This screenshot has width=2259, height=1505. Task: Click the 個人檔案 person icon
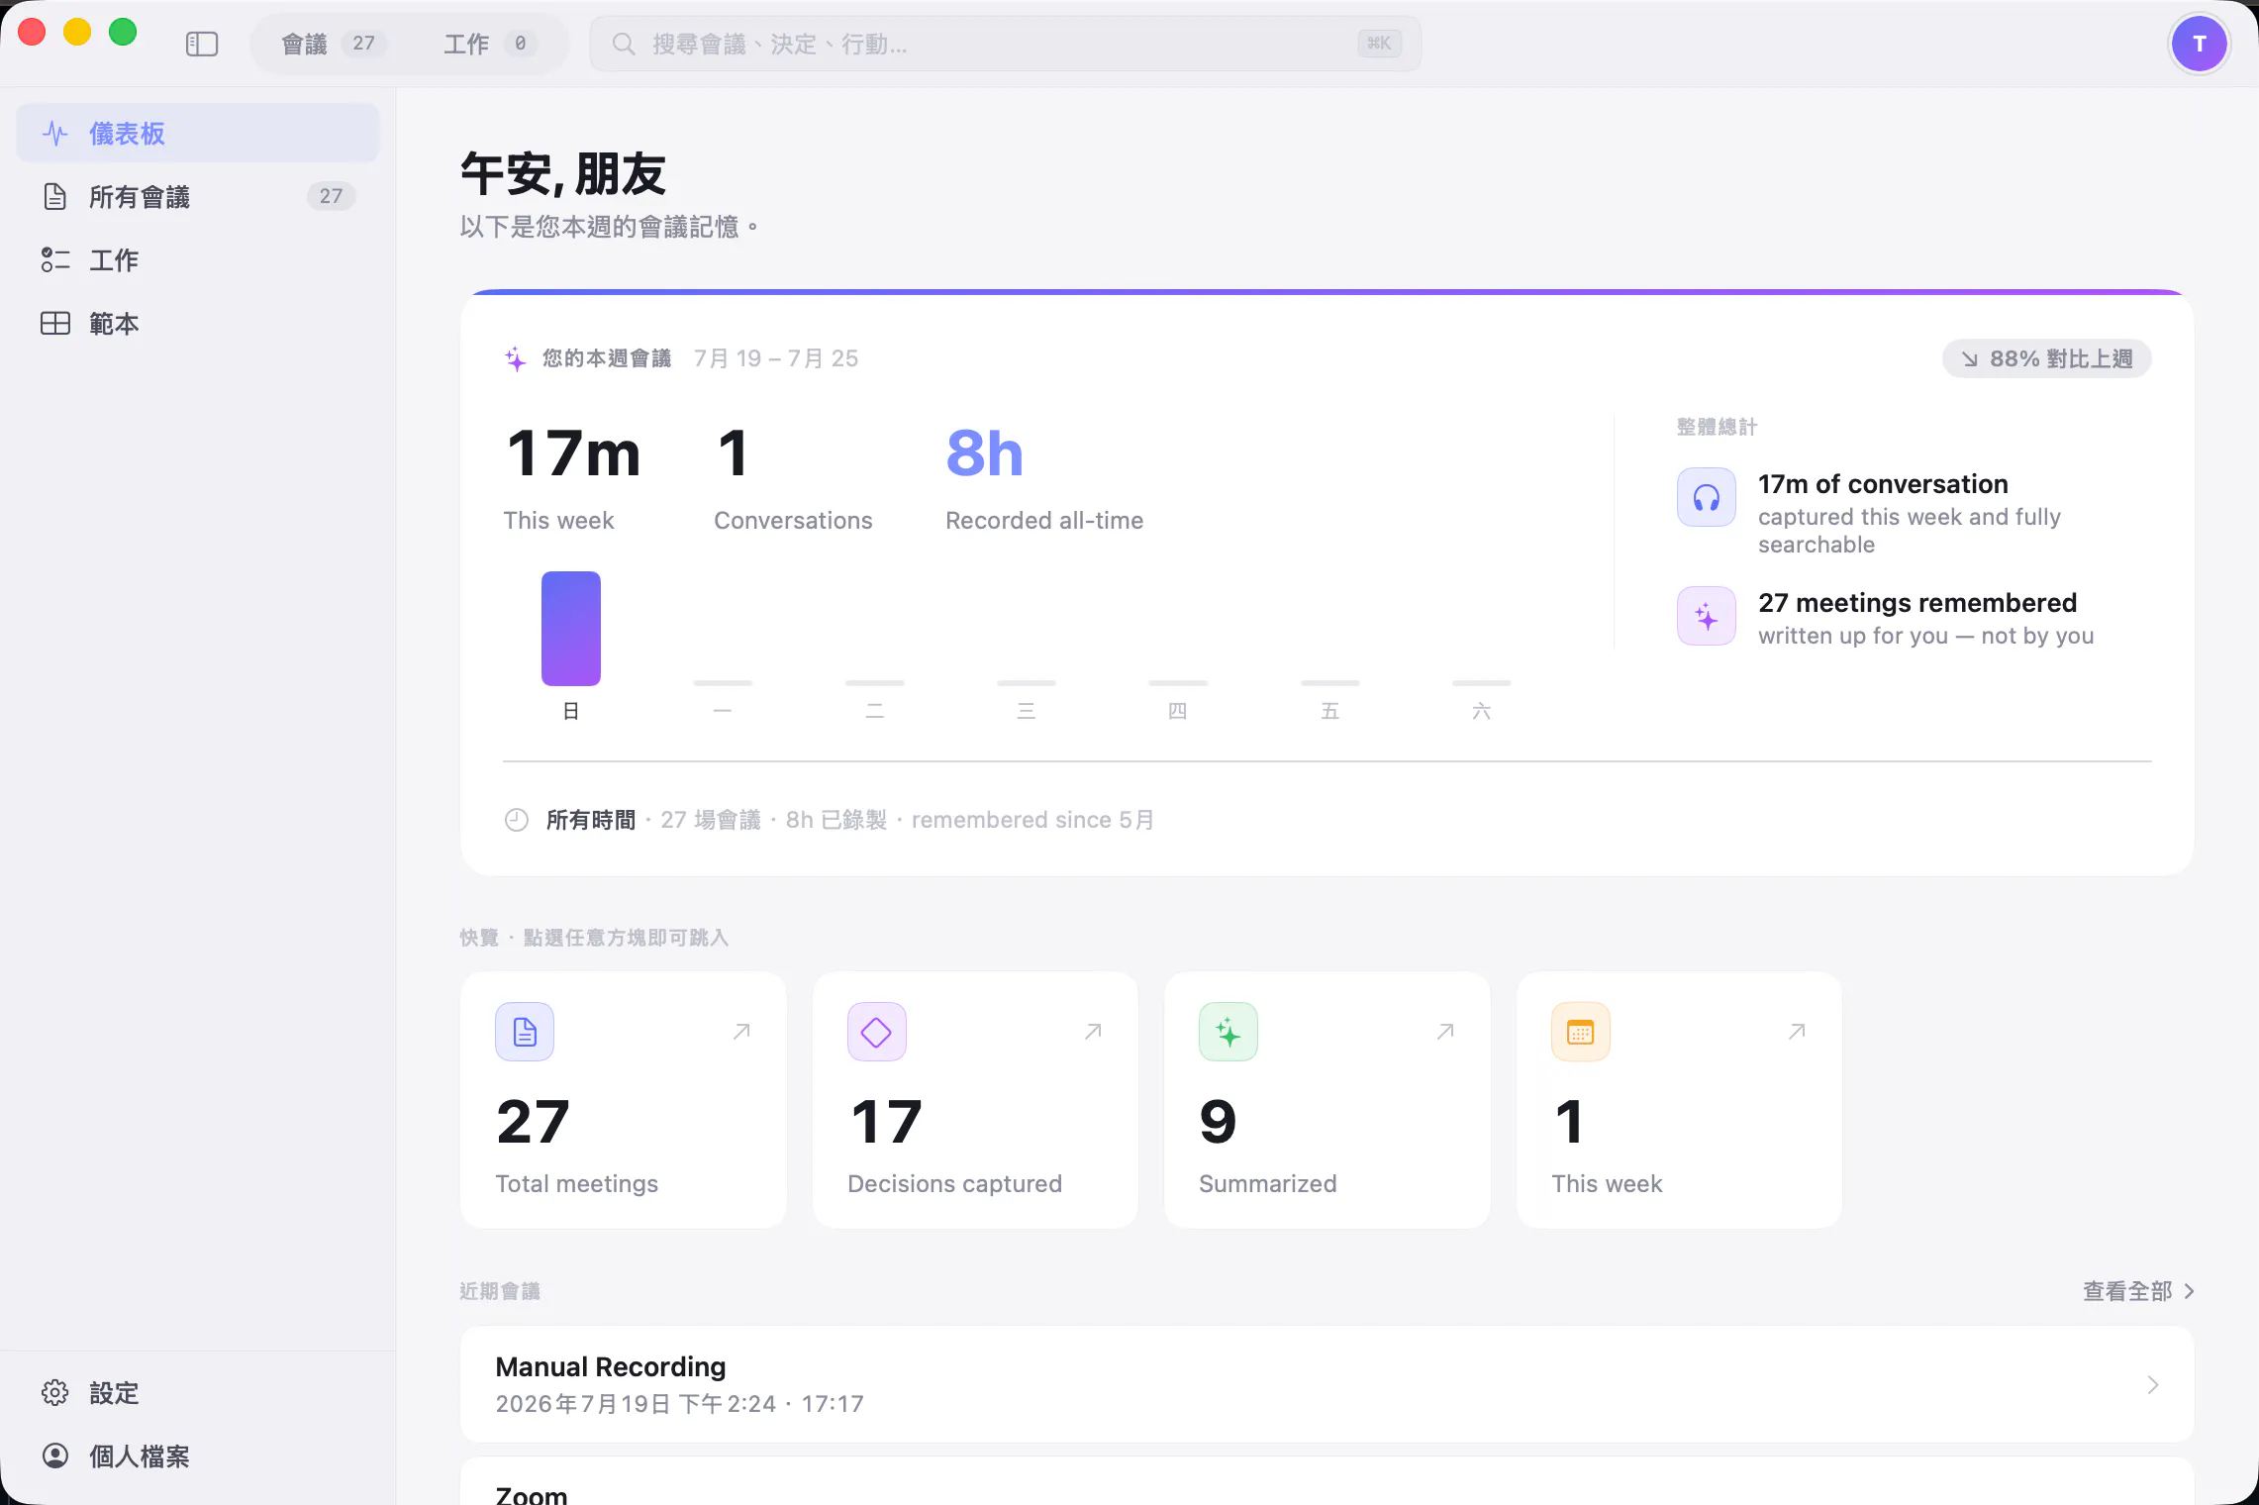pyautogui.click(x=55, y=1455)
